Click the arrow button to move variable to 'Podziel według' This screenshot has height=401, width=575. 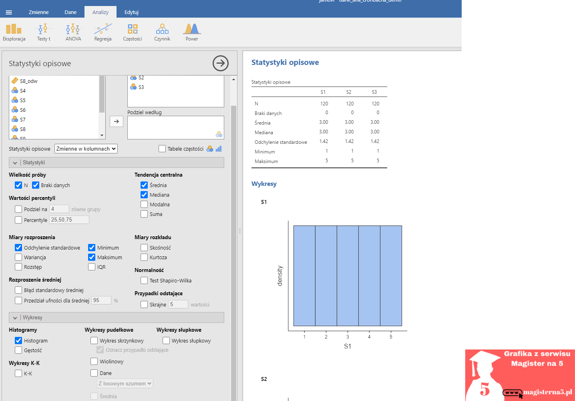pyautogui.click(x=117, y=121)
